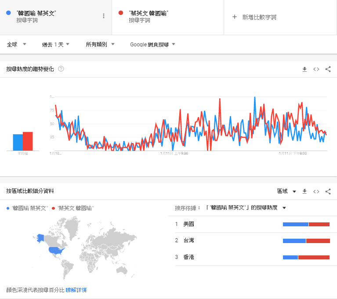Select the 蔡英文 韓國瑜 search term card
This screenshot has width=337, height=299.
(x=168, y=17)
